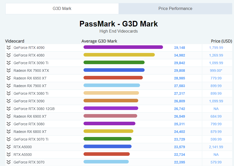Screen dimensions: 234x166
Task: Open the GeForce RTX 4090 link
Action: pyautogui.click(x=29, y=48)
